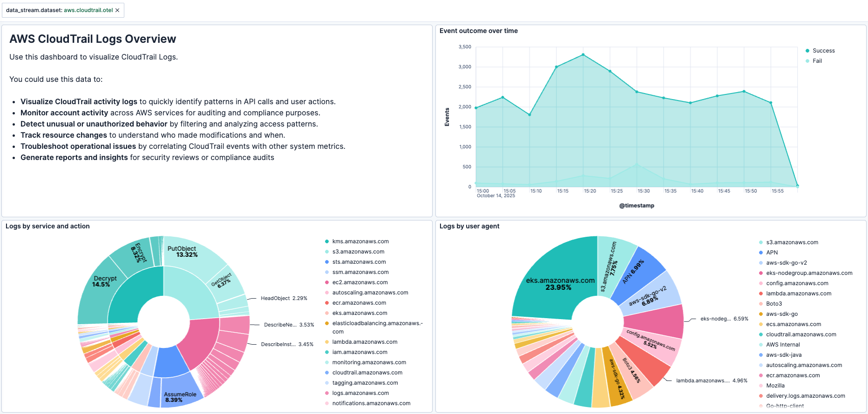Click sts.amazonaws.com legend entry
This screenshot has width=868, height=414.
pos(359,262)
